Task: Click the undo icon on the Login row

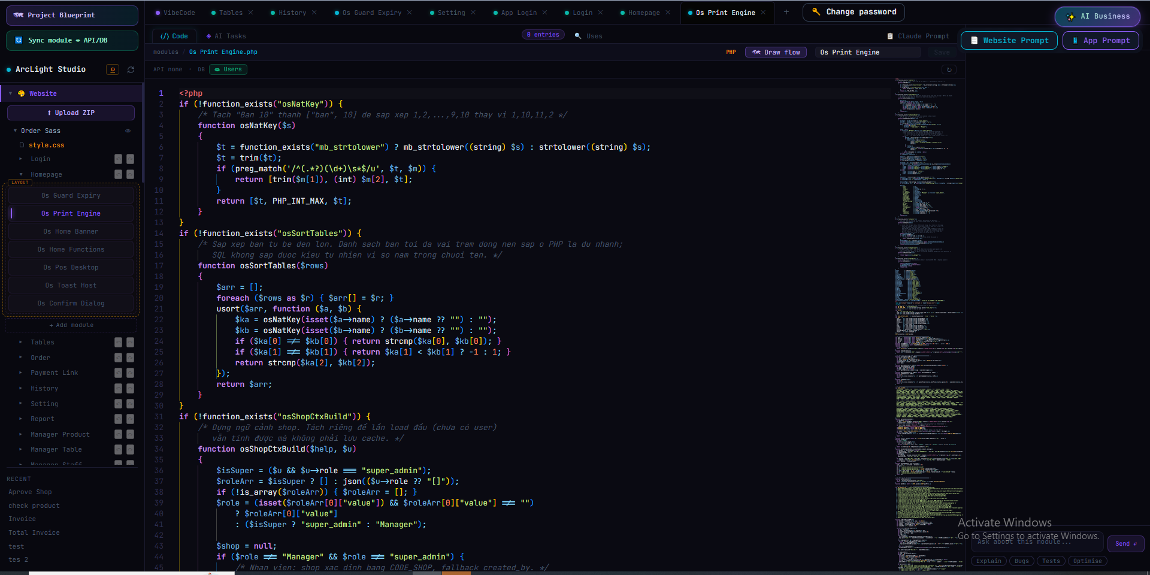Action: pos(118,159)
